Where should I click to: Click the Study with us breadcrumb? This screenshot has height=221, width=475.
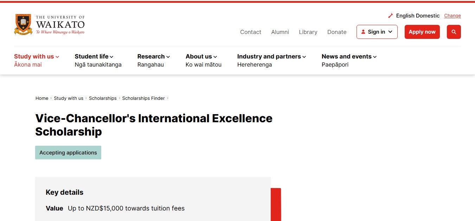tap(69, 98)
